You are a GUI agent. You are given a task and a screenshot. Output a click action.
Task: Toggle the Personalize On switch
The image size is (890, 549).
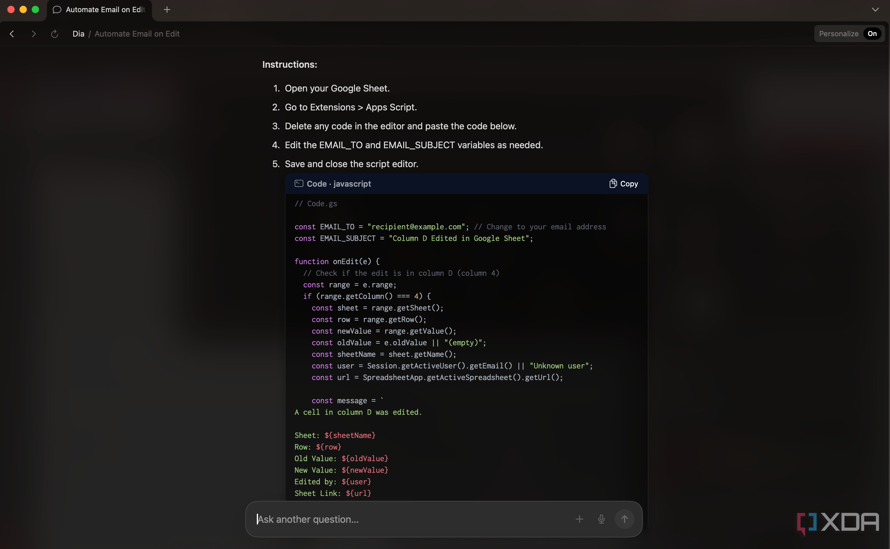point(872,34)
